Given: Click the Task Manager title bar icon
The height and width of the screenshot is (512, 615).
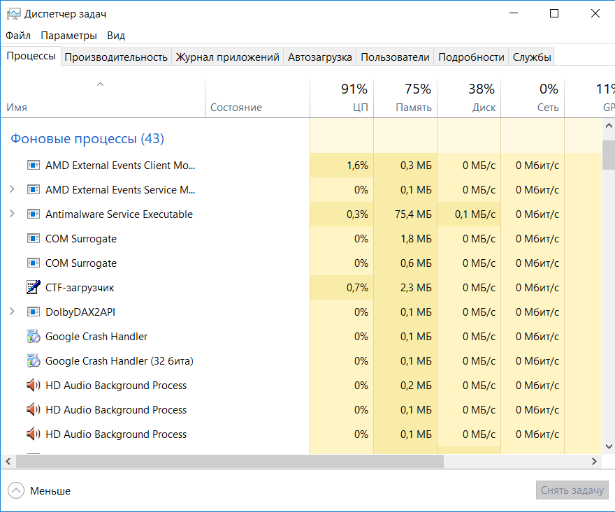Looking at the screenshot, I should tap(13, 14).
